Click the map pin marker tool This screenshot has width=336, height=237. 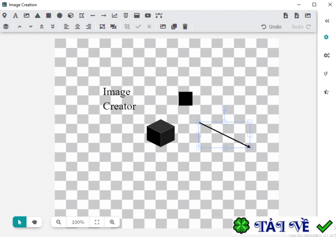[x=5, y=16]
